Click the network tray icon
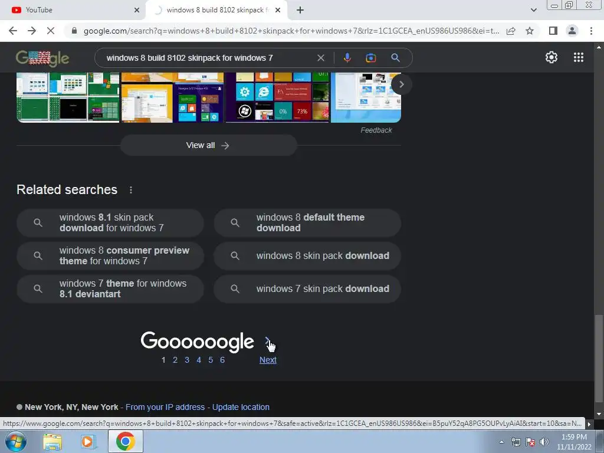 pos(516,442)
